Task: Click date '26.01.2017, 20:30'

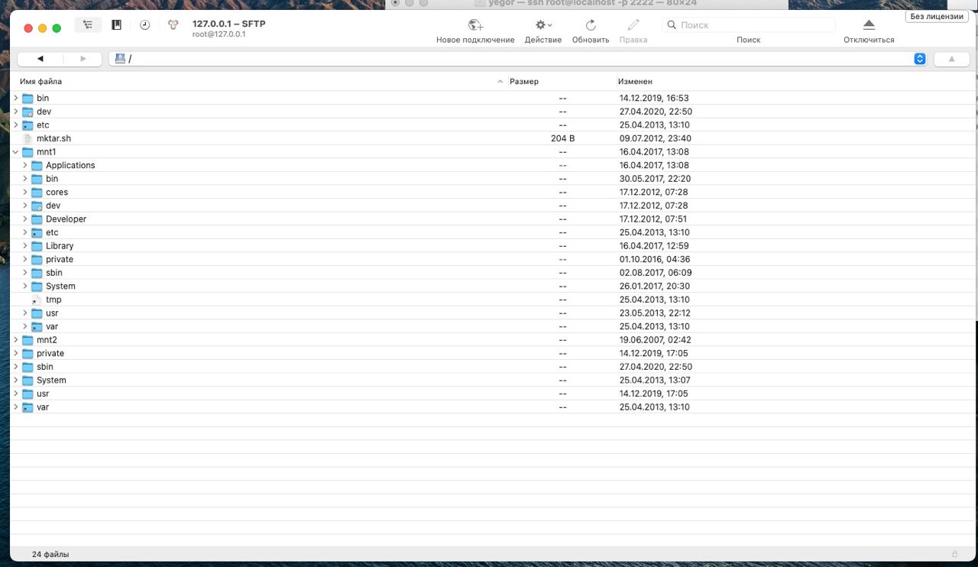Action: 655,286
